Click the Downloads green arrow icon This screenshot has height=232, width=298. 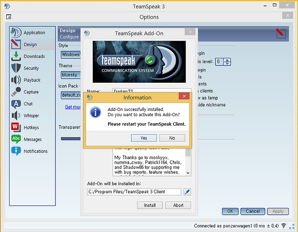16,56
